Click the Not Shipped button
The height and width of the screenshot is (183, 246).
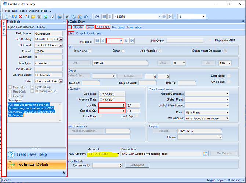pos(137,165)
